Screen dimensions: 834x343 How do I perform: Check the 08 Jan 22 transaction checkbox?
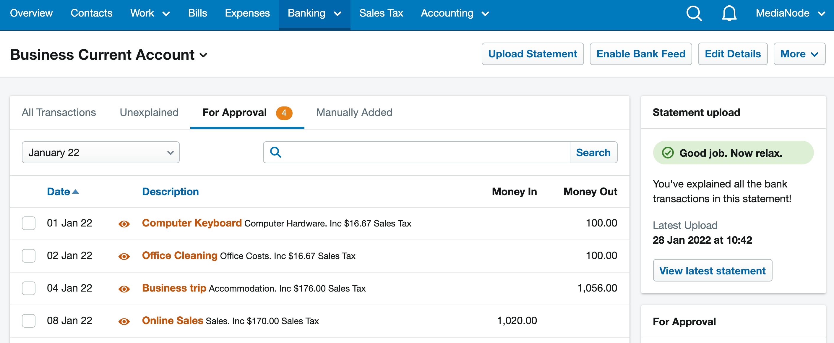tap(28, 321)
